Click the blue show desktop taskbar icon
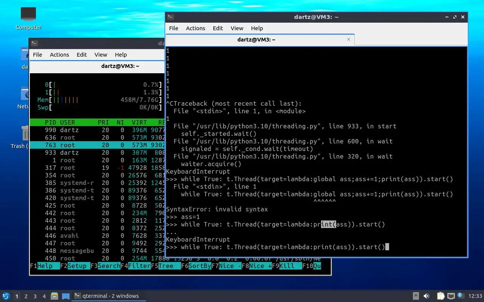This screenshot has height=302, width=484. pos(66,296)
